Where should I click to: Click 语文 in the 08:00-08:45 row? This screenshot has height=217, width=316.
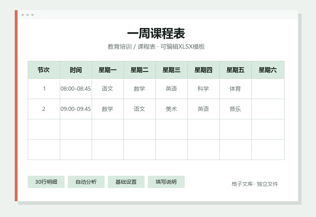108,89
